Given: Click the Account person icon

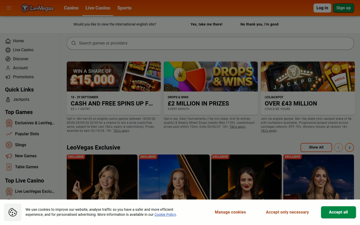Looking at the screenshot, I should pyautogui.click(x=8, y=68).
